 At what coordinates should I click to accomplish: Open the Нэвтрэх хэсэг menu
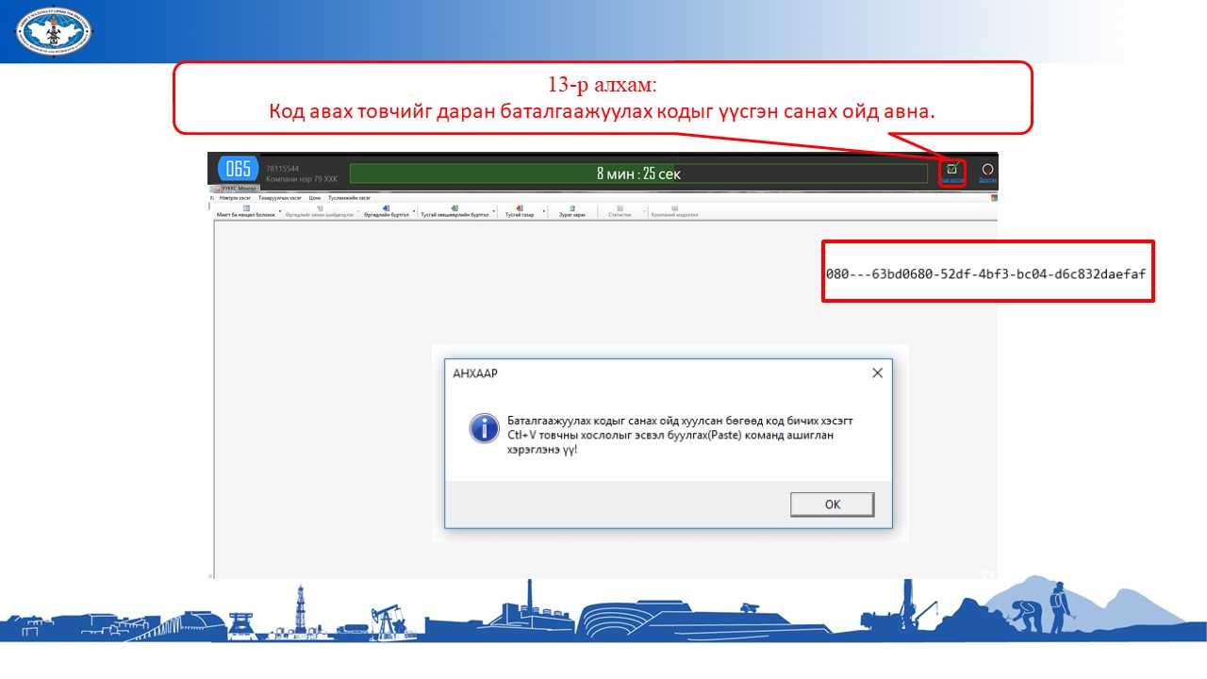point(235,198)
